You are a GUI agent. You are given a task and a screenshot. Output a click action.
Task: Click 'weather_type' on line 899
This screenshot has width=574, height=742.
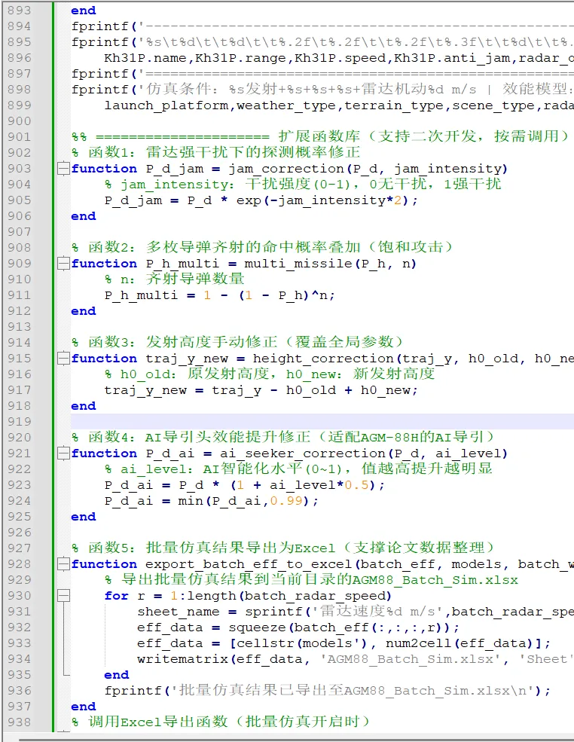(285, 105)
